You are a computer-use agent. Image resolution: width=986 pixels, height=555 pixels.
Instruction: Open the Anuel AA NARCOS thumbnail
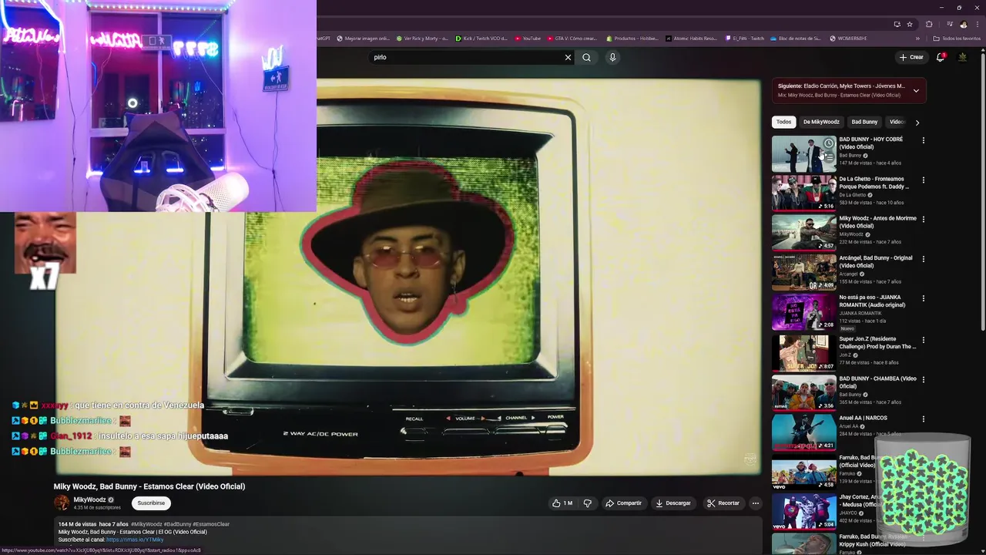tap(803, 432)
